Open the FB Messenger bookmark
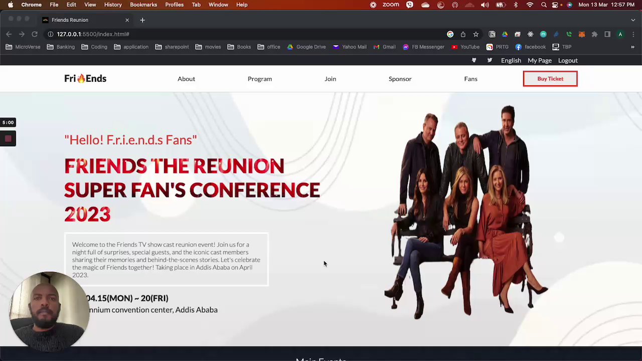The height and width of the screenshot is (361, 642). click(x=423, y=47)
